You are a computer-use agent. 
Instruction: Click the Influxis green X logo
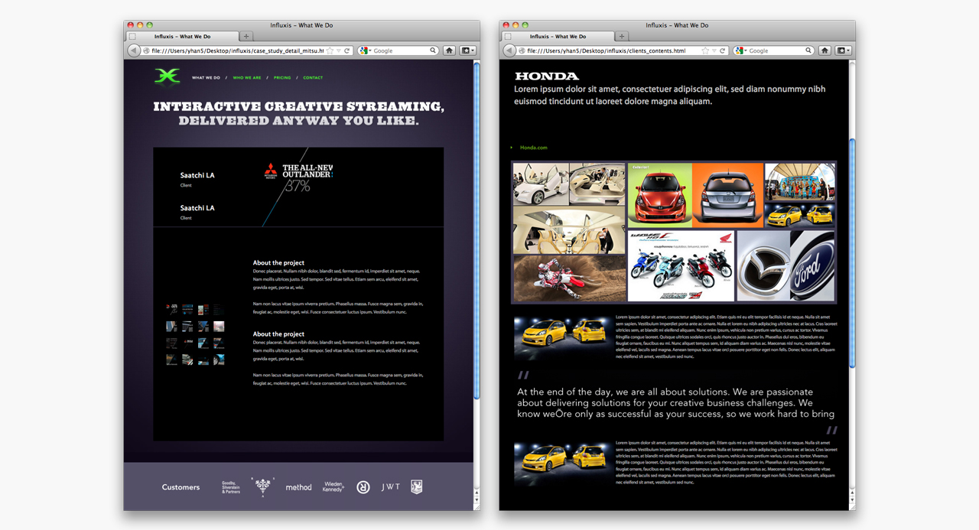[167, 76]
